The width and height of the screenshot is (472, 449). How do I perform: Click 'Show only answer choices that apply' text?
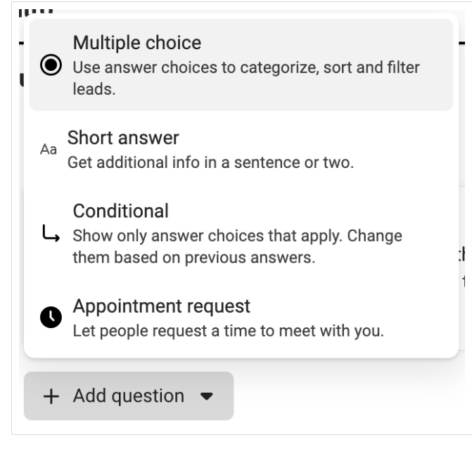[x=238, y=236]
